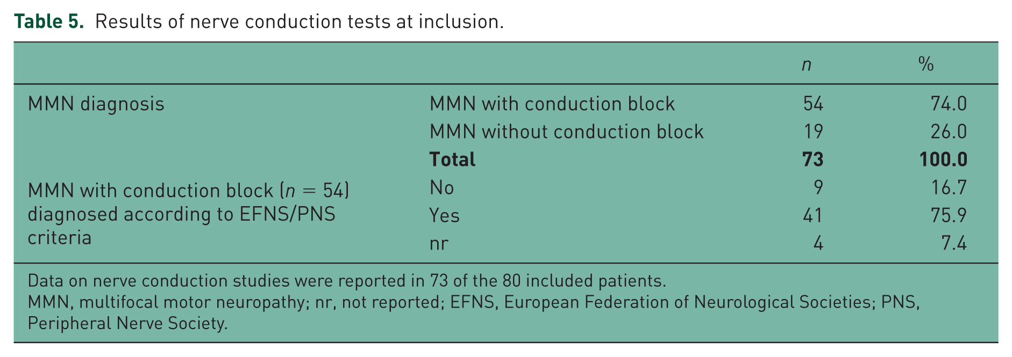
Task: Click the 'nr' category label
Action: [x=439, y=244]
